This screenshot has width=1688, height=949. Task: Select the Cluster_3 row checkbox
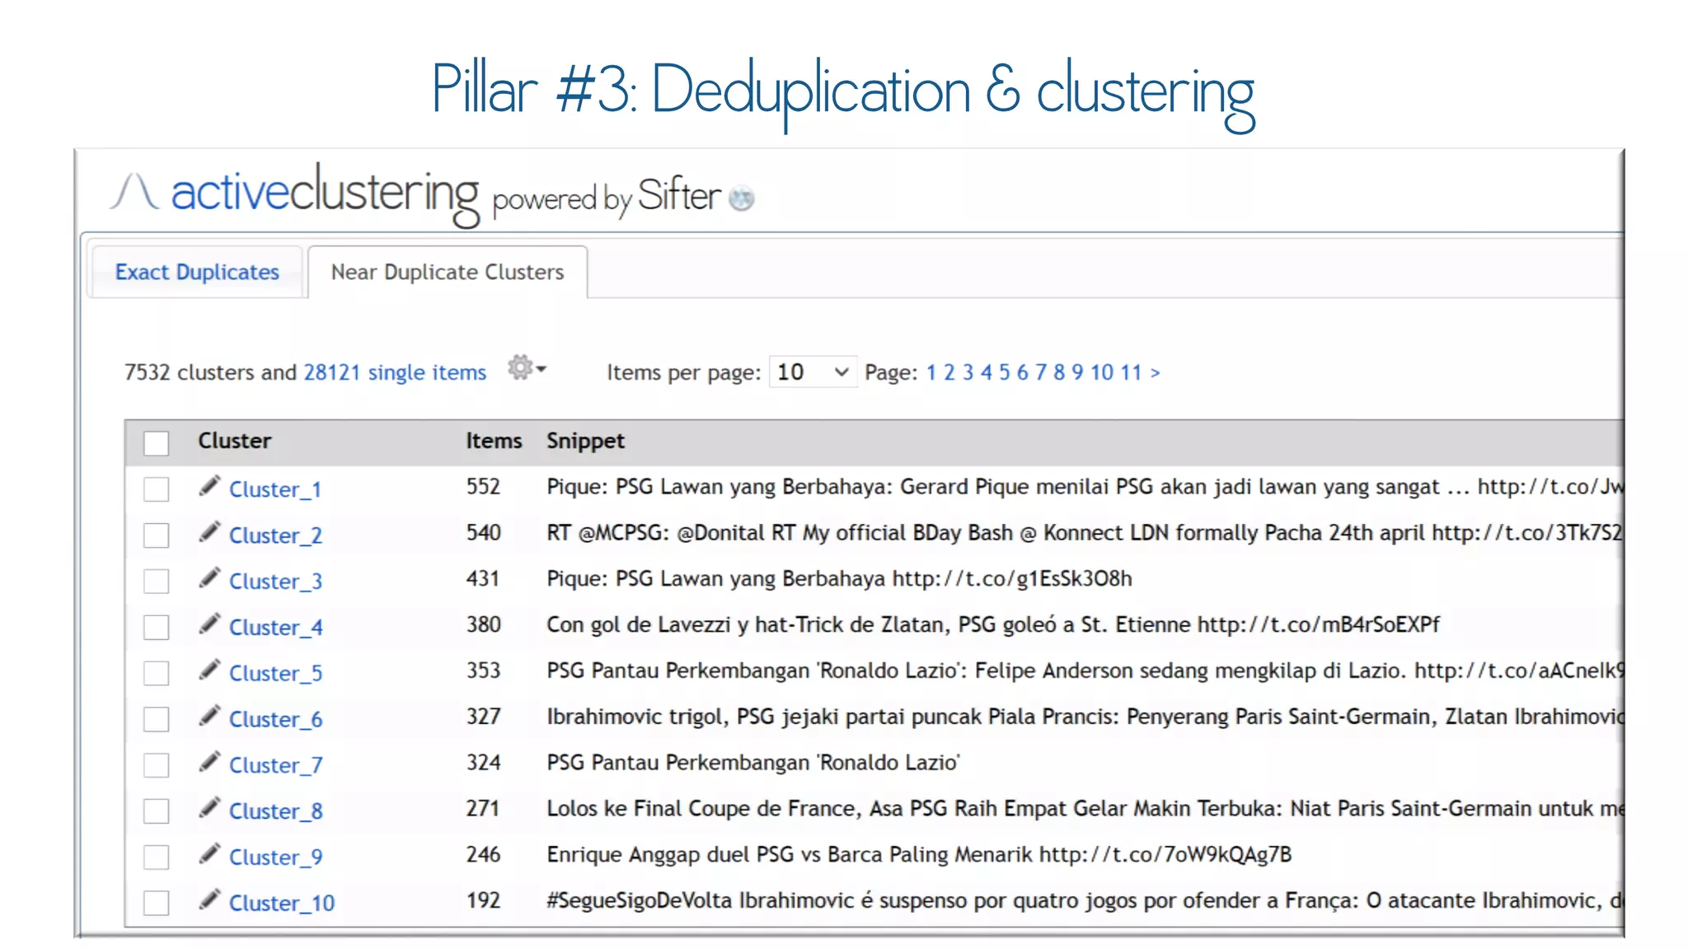tap(156, 582)
